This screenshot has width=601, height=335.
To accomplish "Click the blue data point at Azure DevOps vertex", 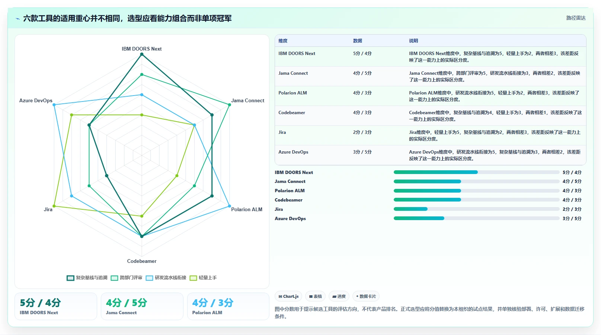I will tap(54, 105).
